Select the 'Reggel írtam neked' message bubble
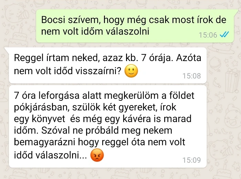Image resolution: width=241 pixels, height=179 pixels. (107, 66)
